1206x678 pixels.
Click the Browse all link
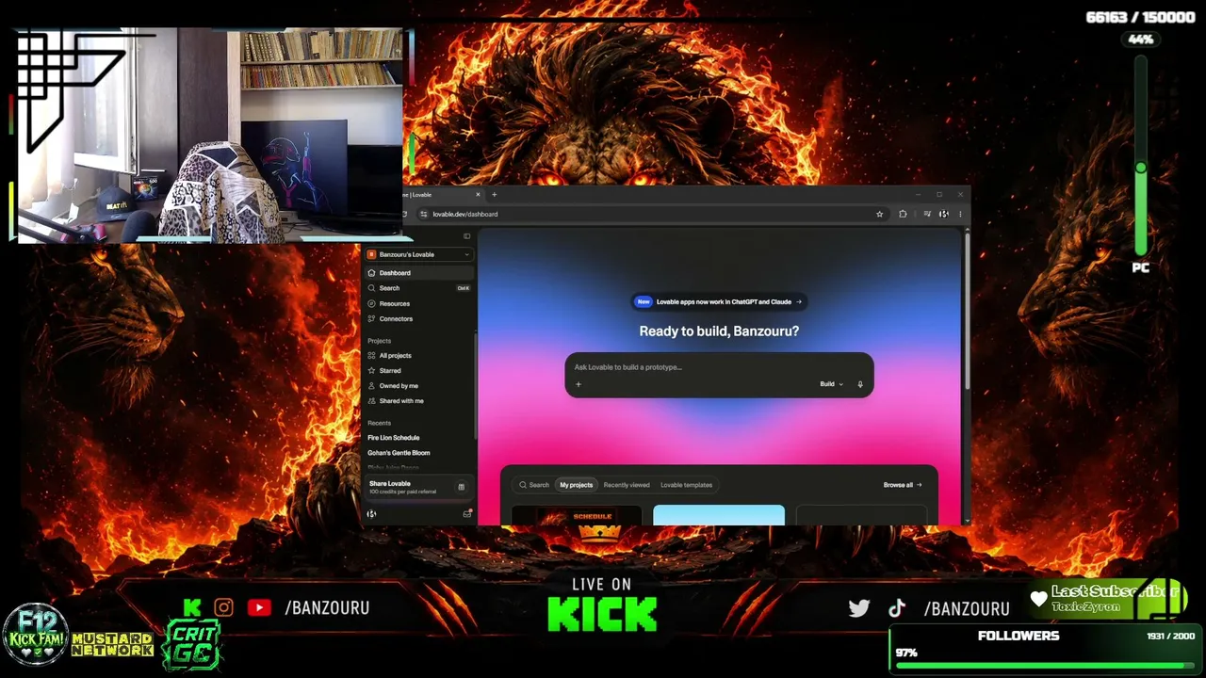click(x=903, y=485)
